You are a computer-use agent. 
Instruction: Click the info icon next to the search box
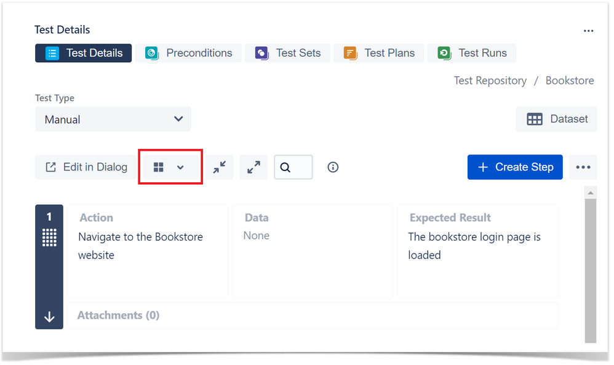pos(333,167)
